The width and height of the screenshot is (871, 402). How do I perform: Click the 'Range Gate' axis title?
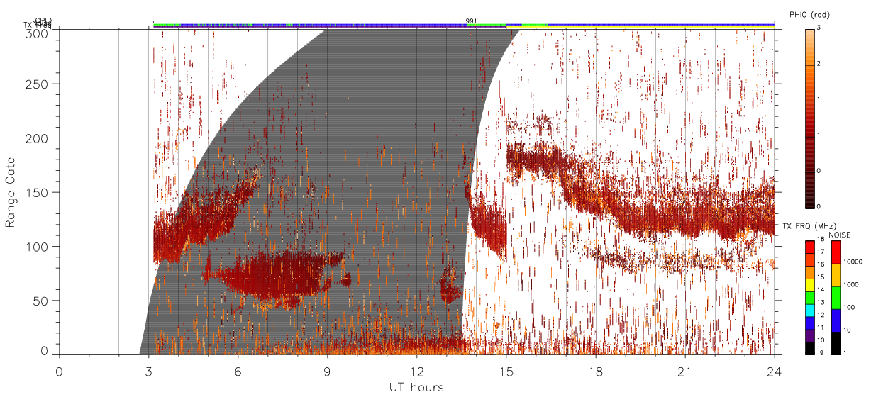point(11,192)
